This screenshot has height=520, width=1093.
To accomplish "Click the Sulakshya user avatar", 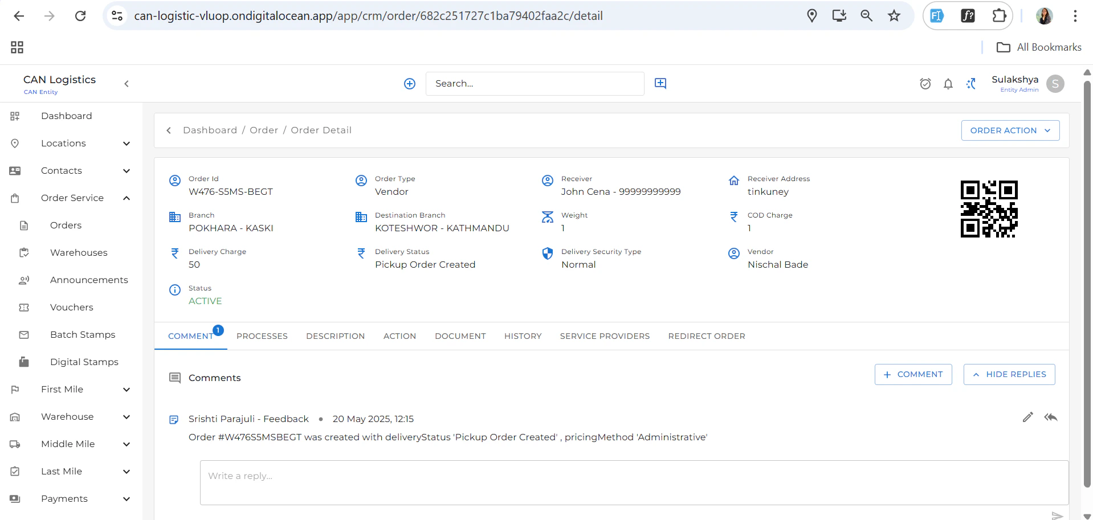I will click(x=1055, y=84).
